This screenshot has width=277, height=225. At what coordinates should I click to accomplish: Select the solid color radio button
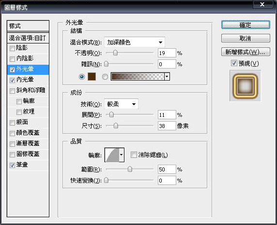point(82,77)
